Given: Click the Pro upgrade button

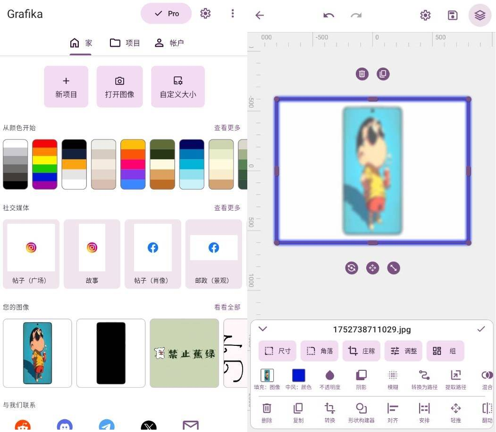Looking at the screenshot, I should point(166,14).
